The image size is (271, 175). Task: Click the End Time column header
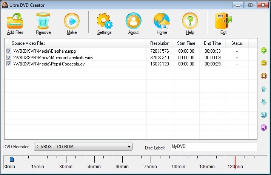pos(212,43)
